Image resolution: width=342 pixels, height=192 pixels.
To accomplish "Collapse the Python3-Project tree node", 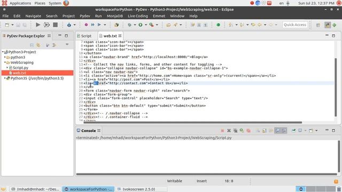I will pyautogui.click(x=3, y=52).
